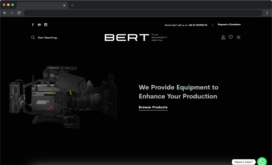Call the +62 21 22702115 number
Screen dimensions: 272x165
197,25
